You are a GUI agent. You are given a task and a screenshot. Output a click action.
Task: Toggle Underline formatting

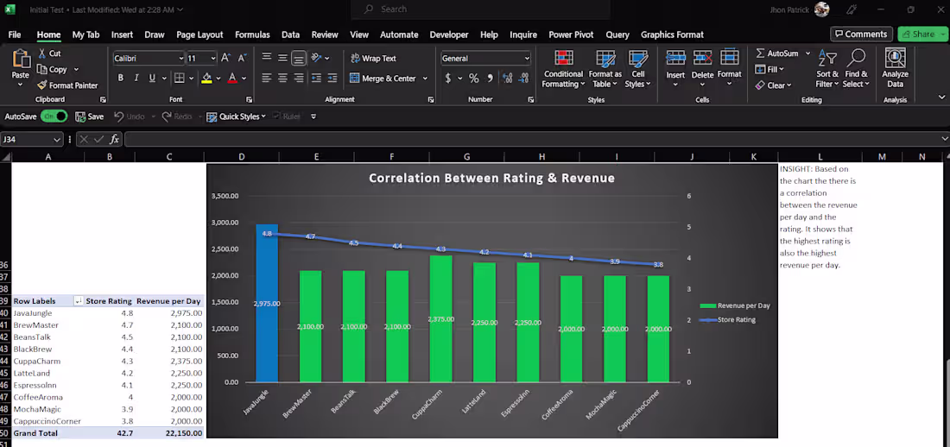[151, 79]
